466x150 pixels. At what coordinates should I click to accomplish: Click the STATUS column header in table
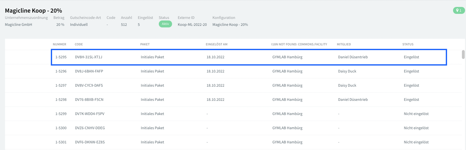[x=408, y=44]
